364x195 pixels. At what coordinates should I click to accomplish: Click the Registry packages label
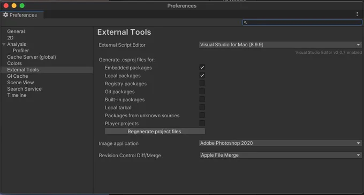click(x=126, y=84)
